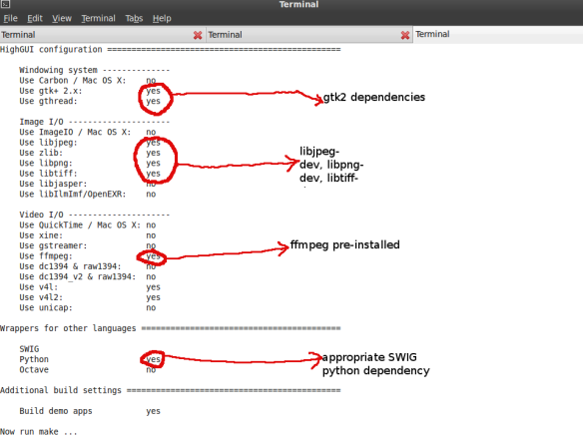The width and height of the screenshot is (583, 437).
Task: Switch to the first Terminal tab
Action: click(103, 35)
